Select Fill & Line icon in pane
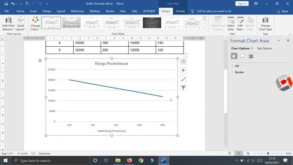This screenshot has height=165, width=293. (x=234, y=56)
